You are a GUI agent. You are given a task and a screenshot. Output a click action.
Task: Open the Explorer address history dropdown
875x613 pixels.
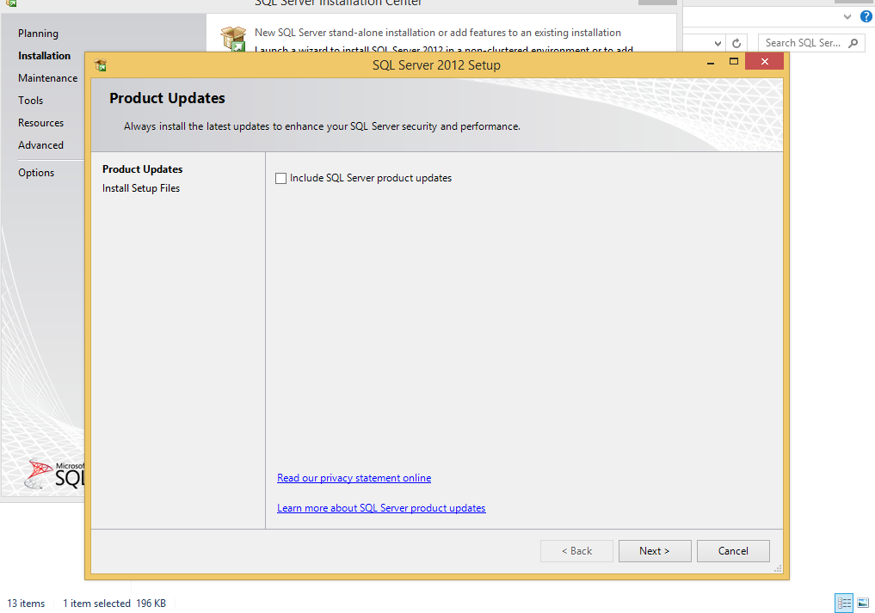tap(718, 43)
